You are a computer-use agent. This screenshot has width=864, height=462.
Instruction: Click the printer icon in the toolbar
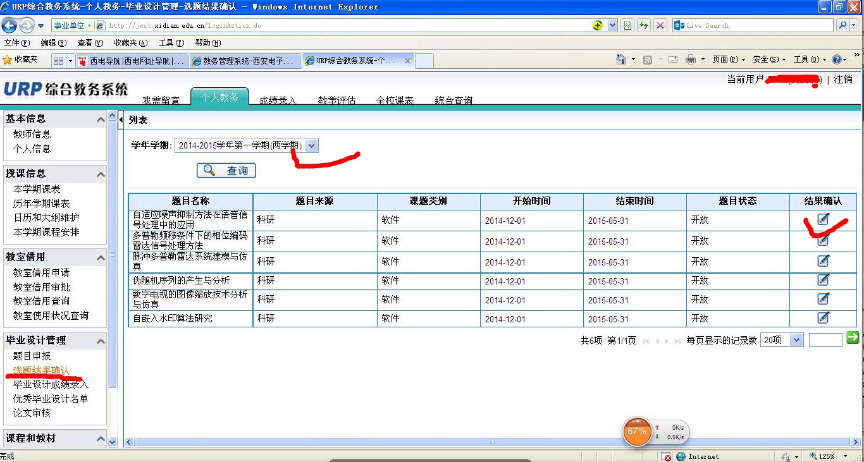[690, 59]
